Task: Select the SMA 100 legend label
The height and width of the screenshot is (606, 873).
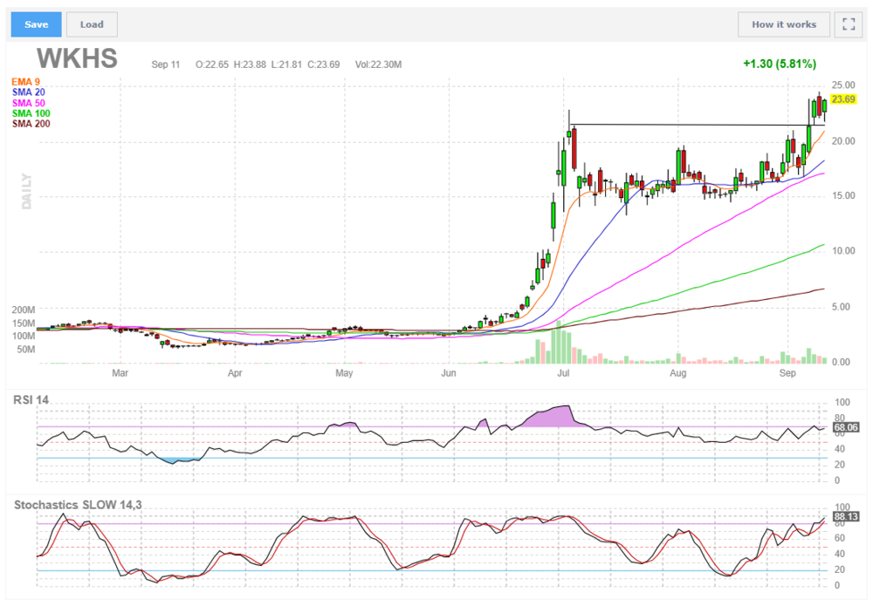Action: (x=33, y=114)
